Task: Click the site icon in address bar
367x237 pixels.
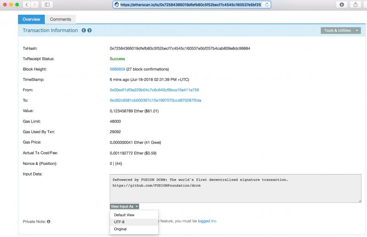Action: (x=117, y=5)
